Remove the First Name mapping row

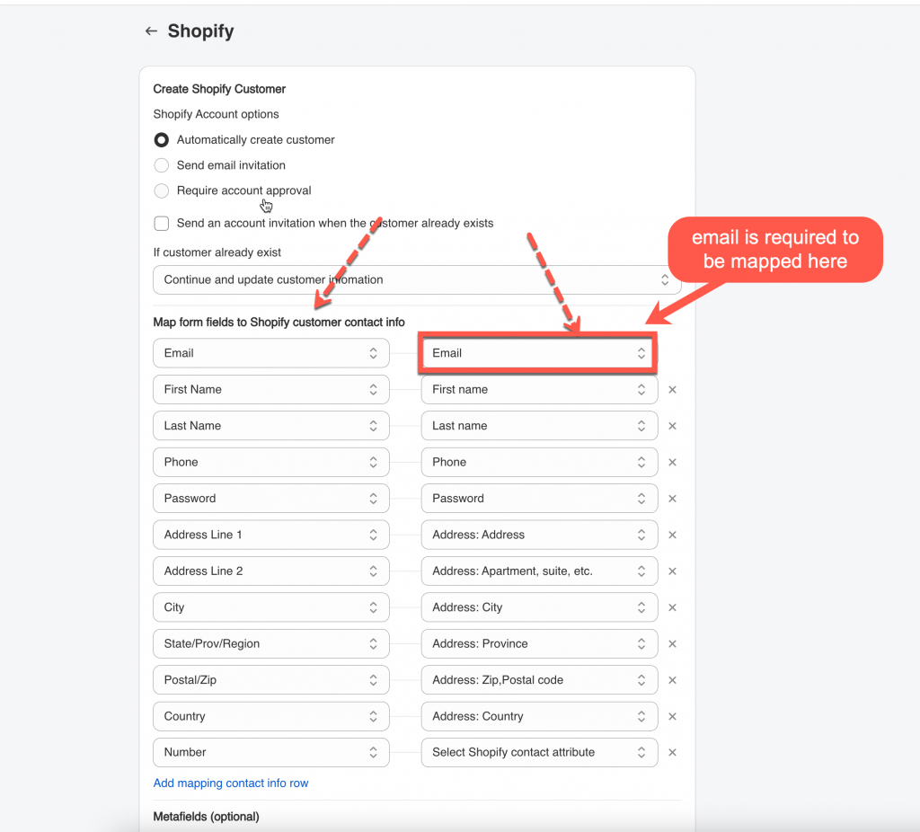tap(672, 390)
